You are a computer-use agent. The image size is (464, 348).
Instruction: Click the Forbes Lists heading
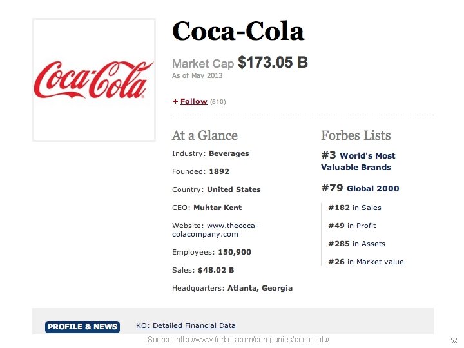click(x=356, y=135)
